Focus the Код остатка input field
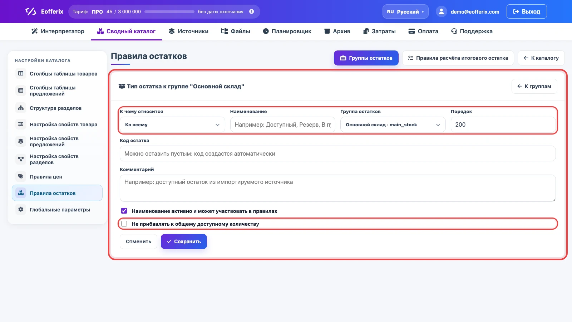 click(338, 153)
